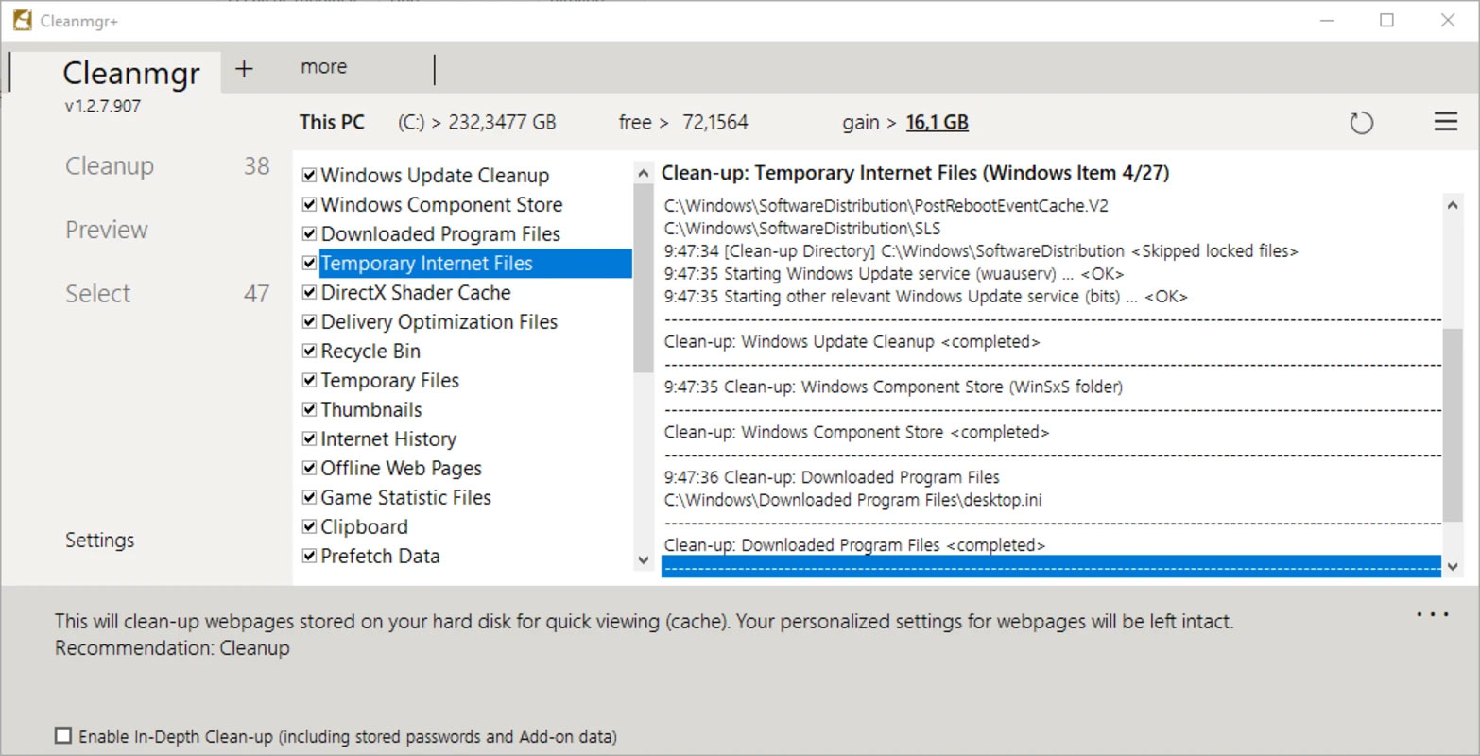The height and width of the screenshot is (756, 1480).
Task: Open the hamburger menu icon
Action: pos(1446,122)
